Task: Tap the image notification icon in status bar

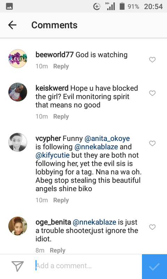Action: click(x=9, y=7)
